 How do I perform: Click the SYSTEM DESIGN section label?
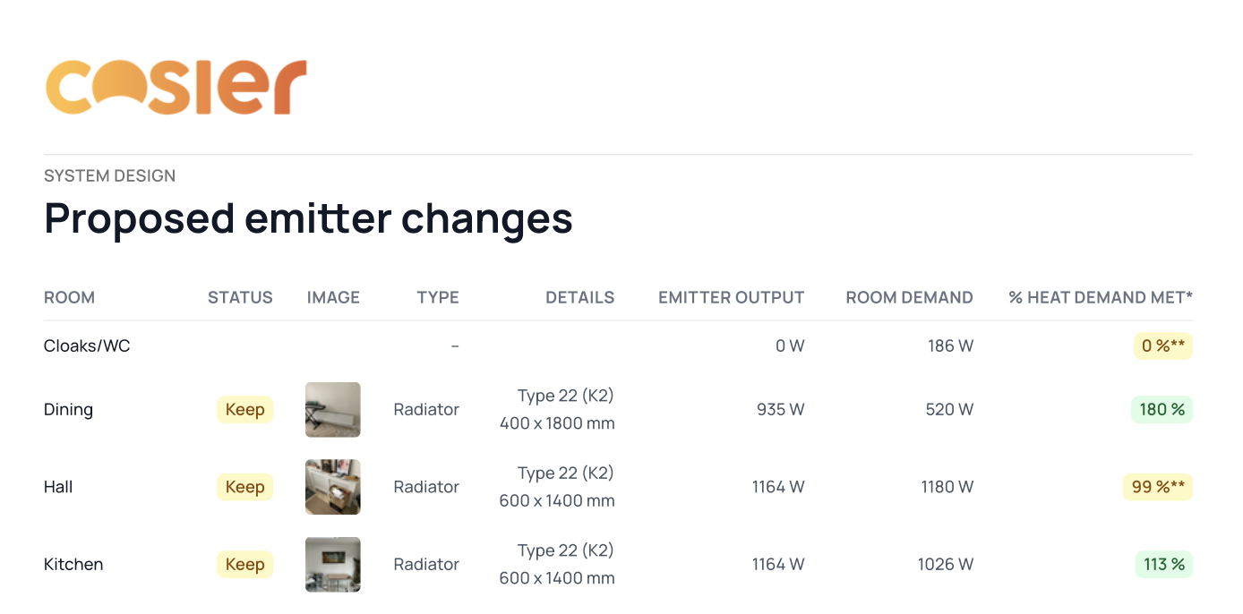click(109, 176)
